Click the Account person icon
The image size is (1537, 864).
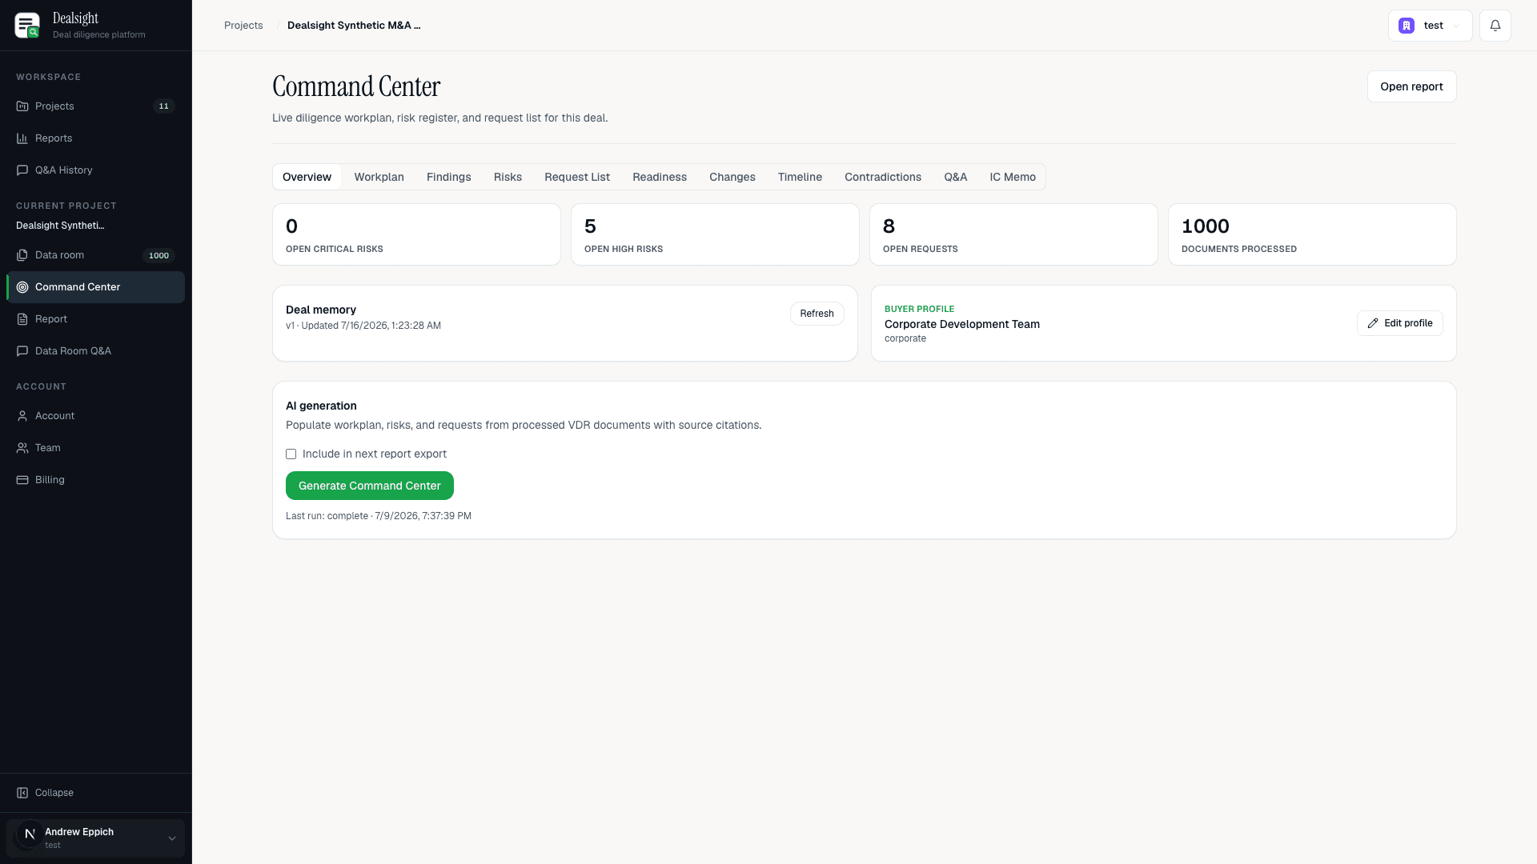(x=22, y=416)
